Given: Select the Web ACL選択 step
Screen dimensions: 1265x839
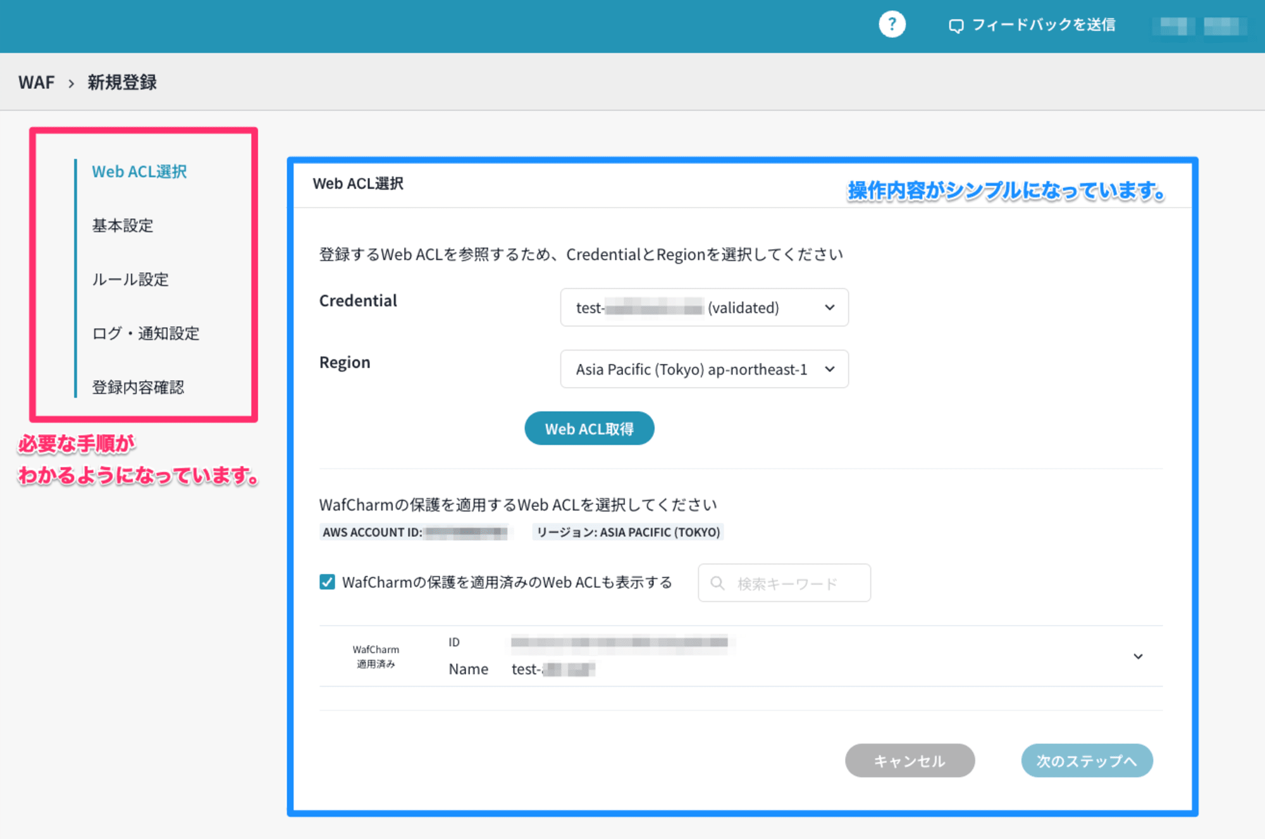Looking at the screenshot, I should [x=139, y=171].
